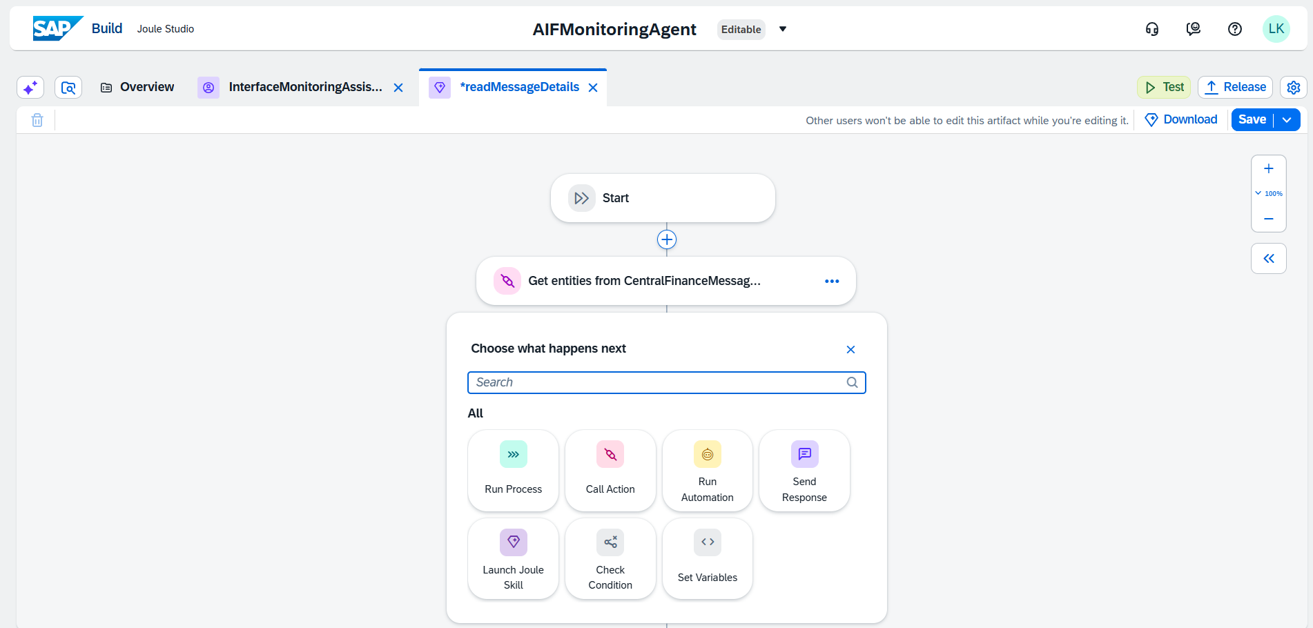Click the search magnifier icon
The width and height of the screenshot is (1313, 628).
tap(853, 382)
